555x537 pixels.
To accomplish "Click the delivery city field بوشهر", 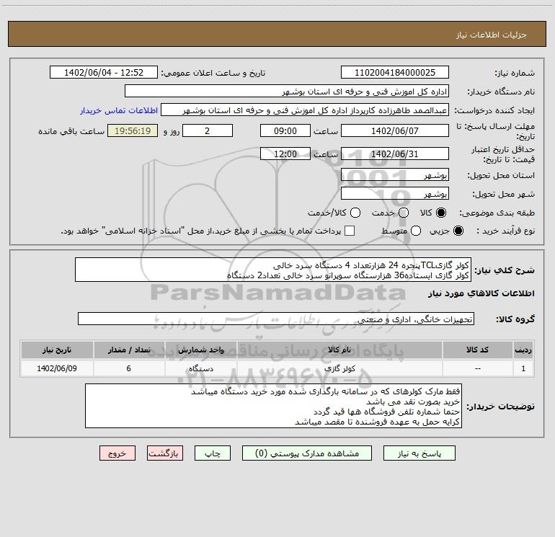I will (x=395, y=194).
